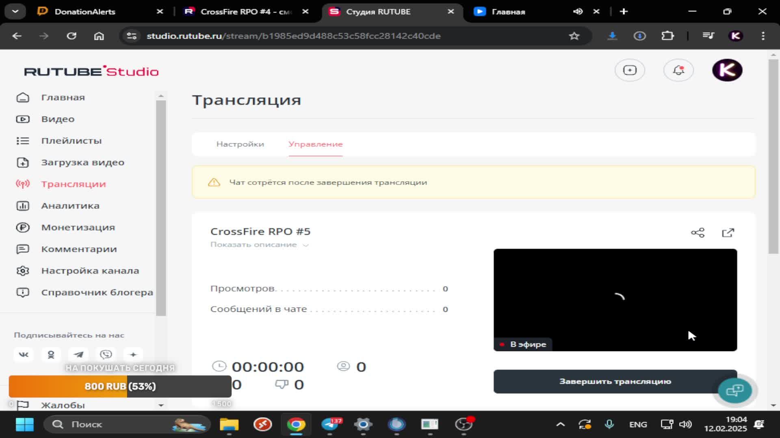Viewport: 780px width, 438px height.
Task: Open Chrome three-dot menu
Action: pos(763,36)
